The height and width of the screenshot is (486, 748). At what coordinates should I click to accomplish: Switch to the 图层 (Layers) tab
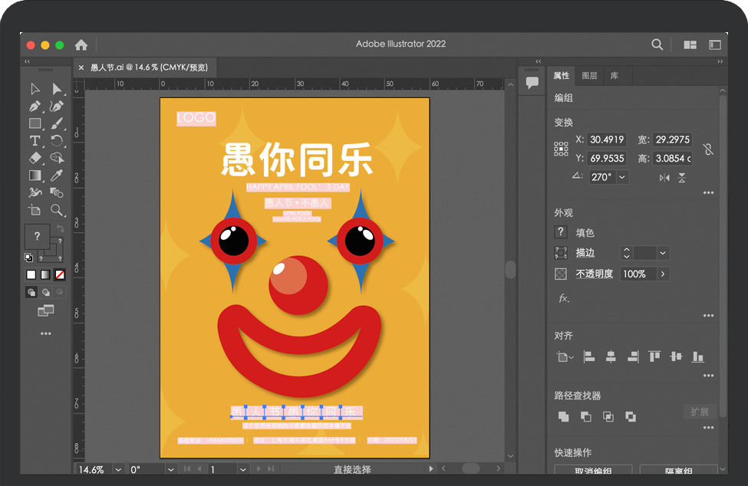[x=589, y=76]
